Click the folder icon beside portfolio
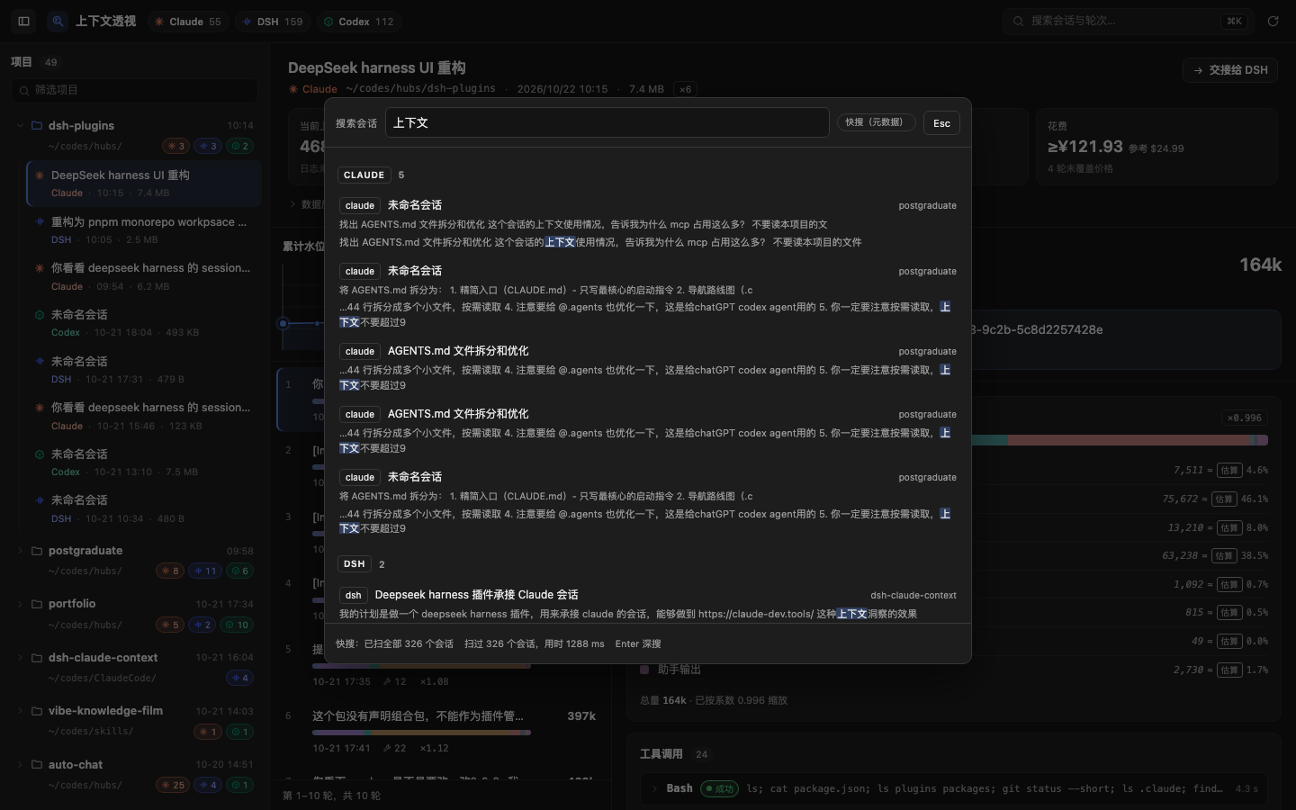Screen dimensions: 1296x810 37,604
